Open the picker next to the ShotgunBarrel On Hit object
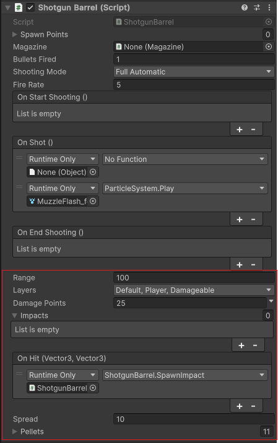Viewport: 278px width, 443px height. click(93, 388)
